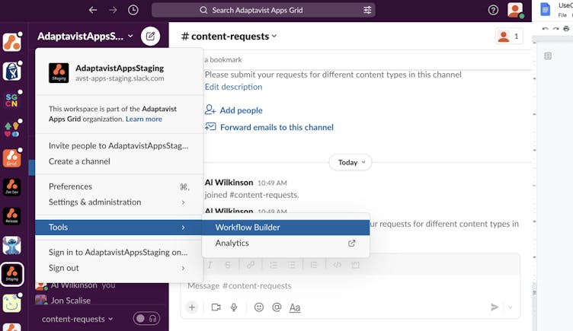Viewport: 573px width, 331px height.
Task: Open the history clock icon
Action: click(133, 10)
